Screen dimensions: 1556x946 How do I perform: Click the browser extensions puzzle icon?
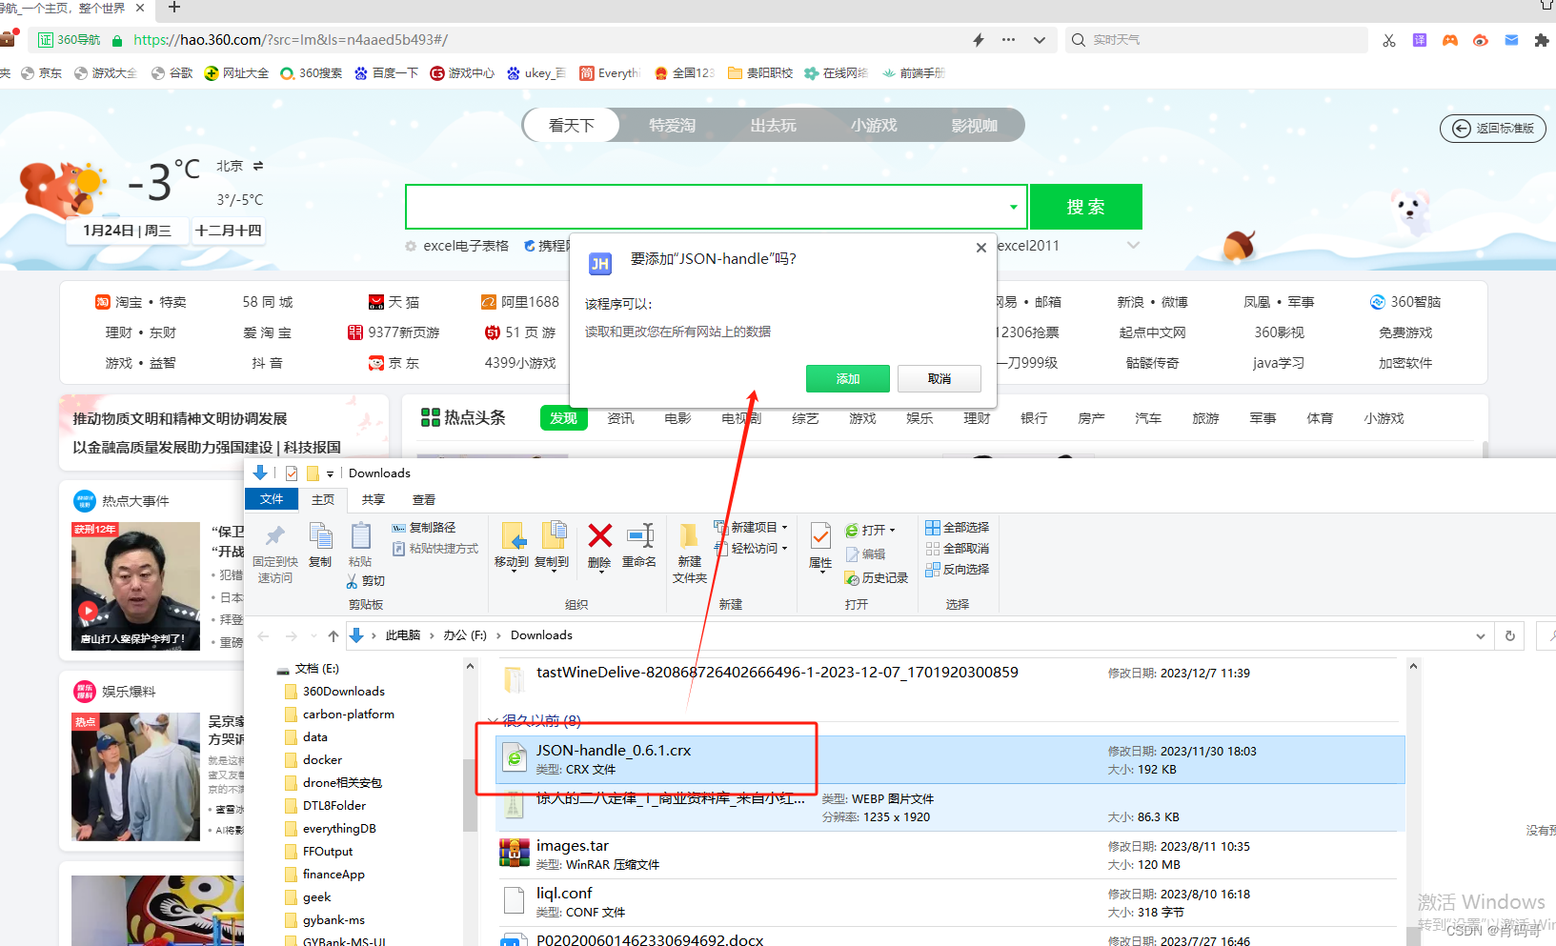point(1541,40)
